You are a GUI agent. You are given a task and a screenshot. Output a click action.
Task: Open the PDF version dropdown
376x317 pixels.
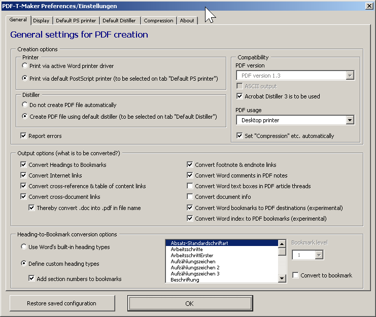pyautogui.click(x=350, y=76)
